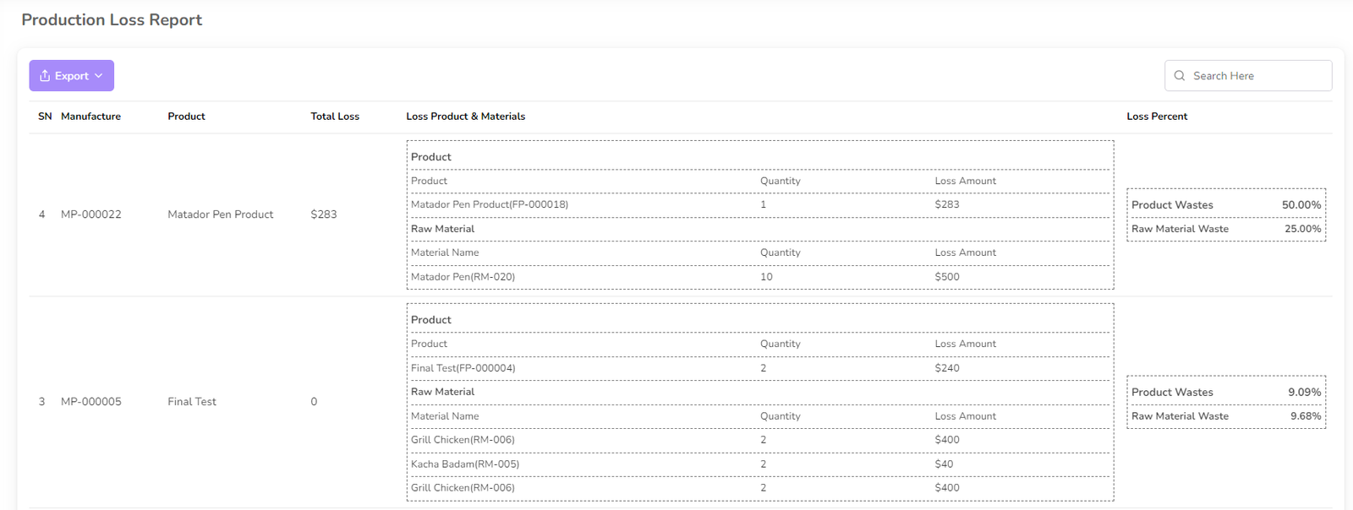Click the Export button
1353x510 pixels.
tap(71, 76)
